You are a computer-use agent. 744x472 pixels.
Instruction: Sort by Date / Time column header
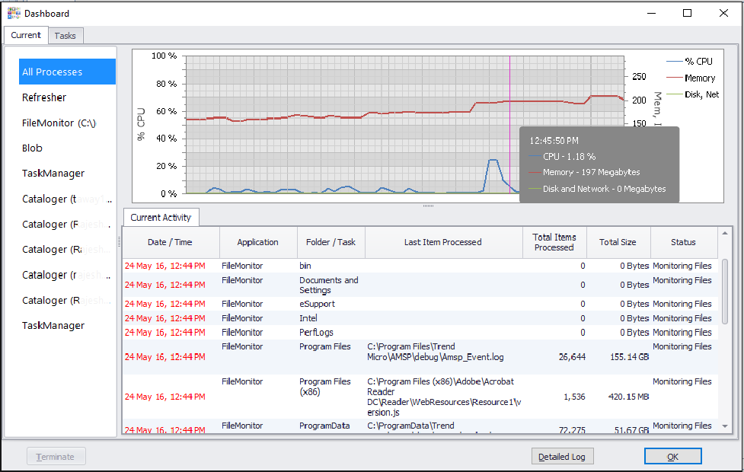pos(171,242)
